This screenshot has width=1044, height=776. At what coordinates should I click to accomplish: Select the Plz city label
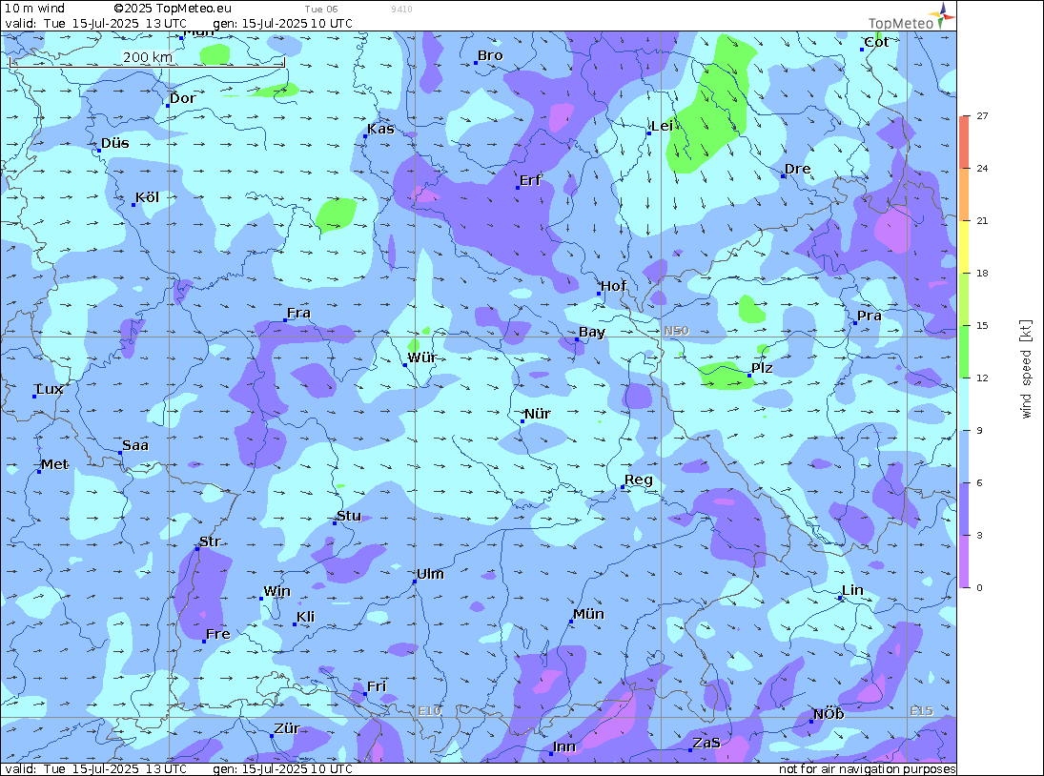[x=762, y=368]
